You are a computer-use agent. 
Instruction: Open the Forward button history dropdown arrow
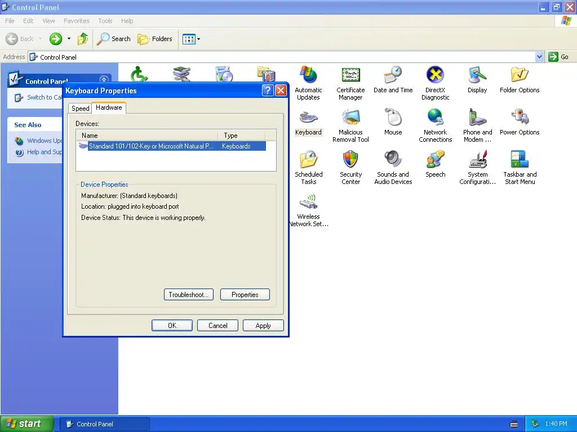point(69,39)
